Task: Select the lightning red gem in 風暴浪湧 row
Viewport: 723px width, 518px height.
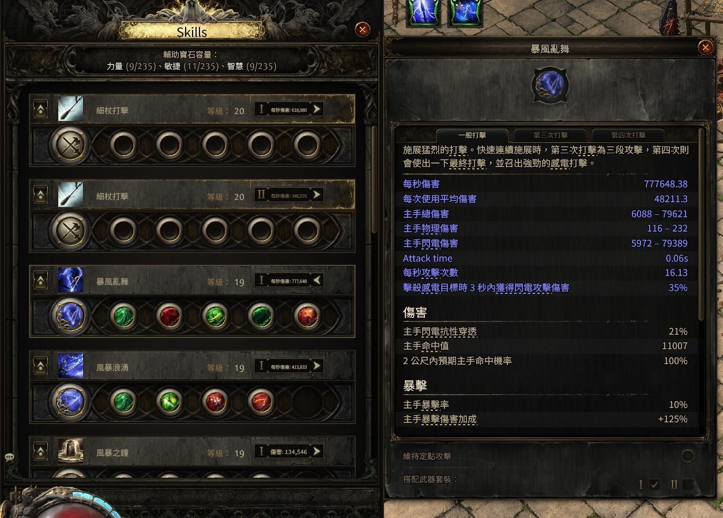Action: tap(261, 402)
